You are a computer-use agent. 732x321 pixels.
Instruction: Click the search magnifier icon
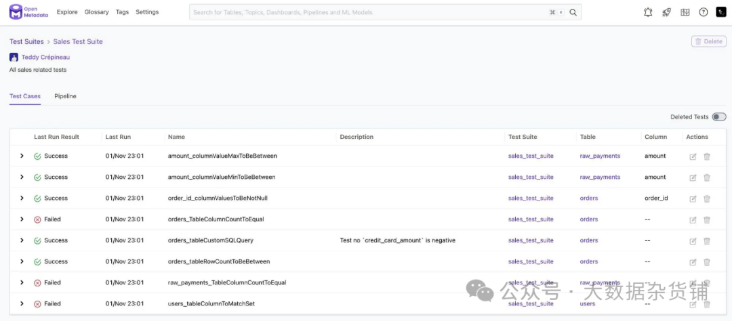pos(573,12)
